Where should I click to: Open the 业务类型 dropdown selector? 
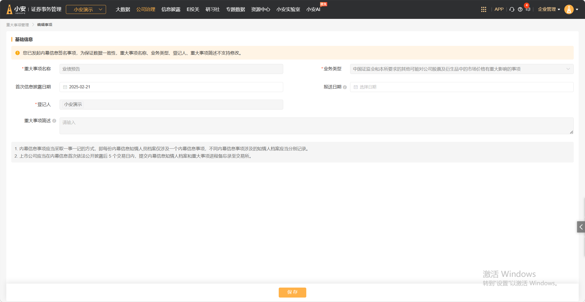tap(461, 69)
